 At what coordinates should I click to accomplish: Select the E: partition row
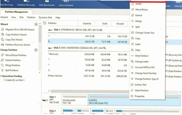(x=89, y=42)
